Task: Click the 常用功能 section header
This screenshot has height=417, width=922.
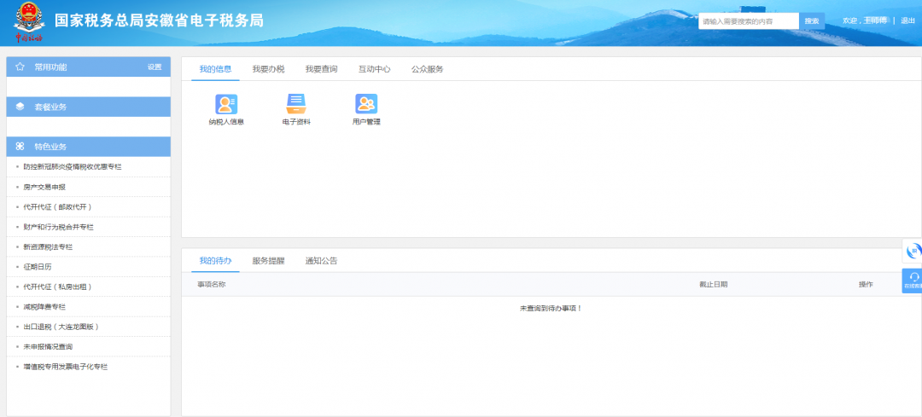Action: [x=88, y=67]
